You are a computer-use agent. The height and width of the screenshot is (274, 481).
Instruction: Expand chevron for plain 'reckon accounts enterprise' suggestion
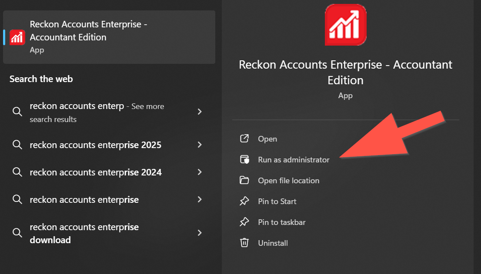[x=200, y=199]
